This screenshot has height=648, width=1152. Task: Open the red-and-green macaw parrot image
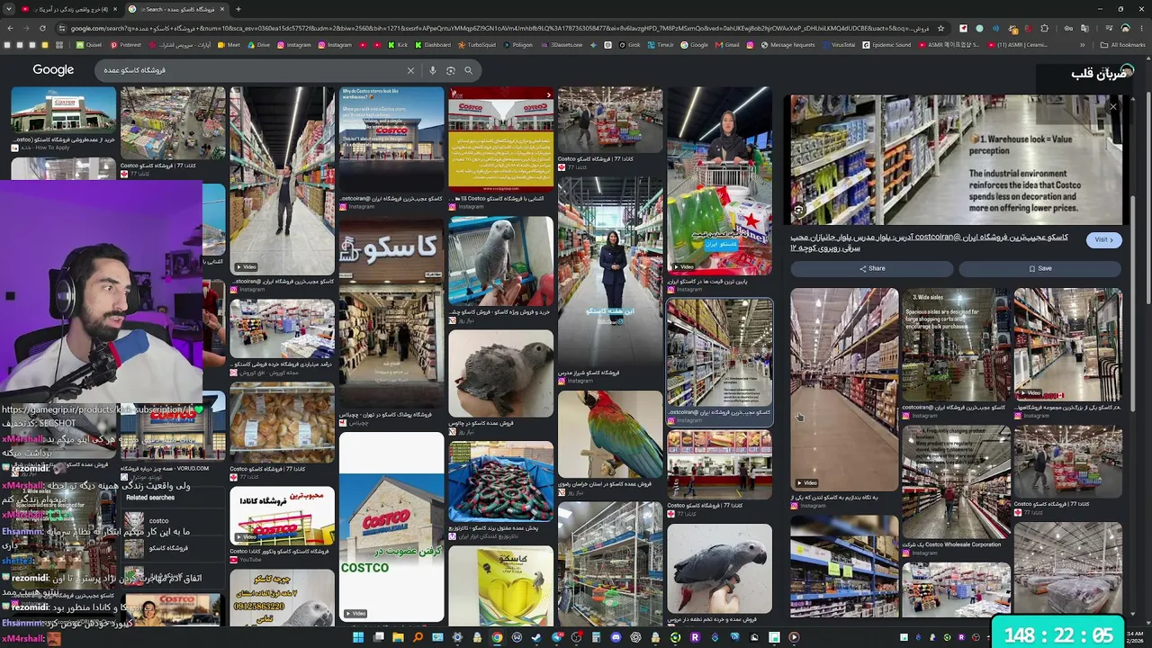610,435
